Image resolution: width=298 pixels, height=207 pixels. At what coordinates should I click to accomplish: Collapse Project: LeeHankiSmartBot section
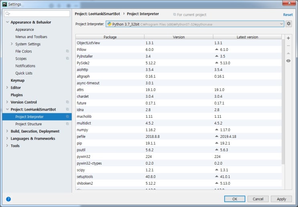(7, 109)
